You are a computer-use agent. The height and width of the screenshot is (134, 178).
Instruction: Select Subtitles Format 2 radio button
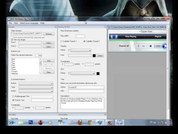click(85, 41)
